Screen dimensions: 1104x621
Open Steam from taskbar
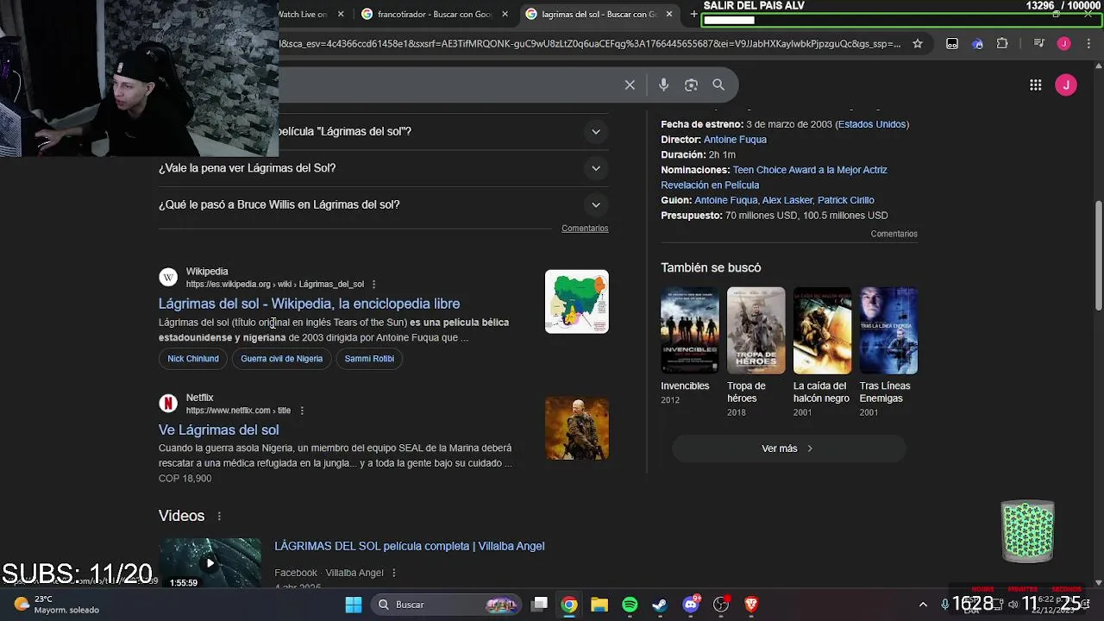(x=660, y=605)
